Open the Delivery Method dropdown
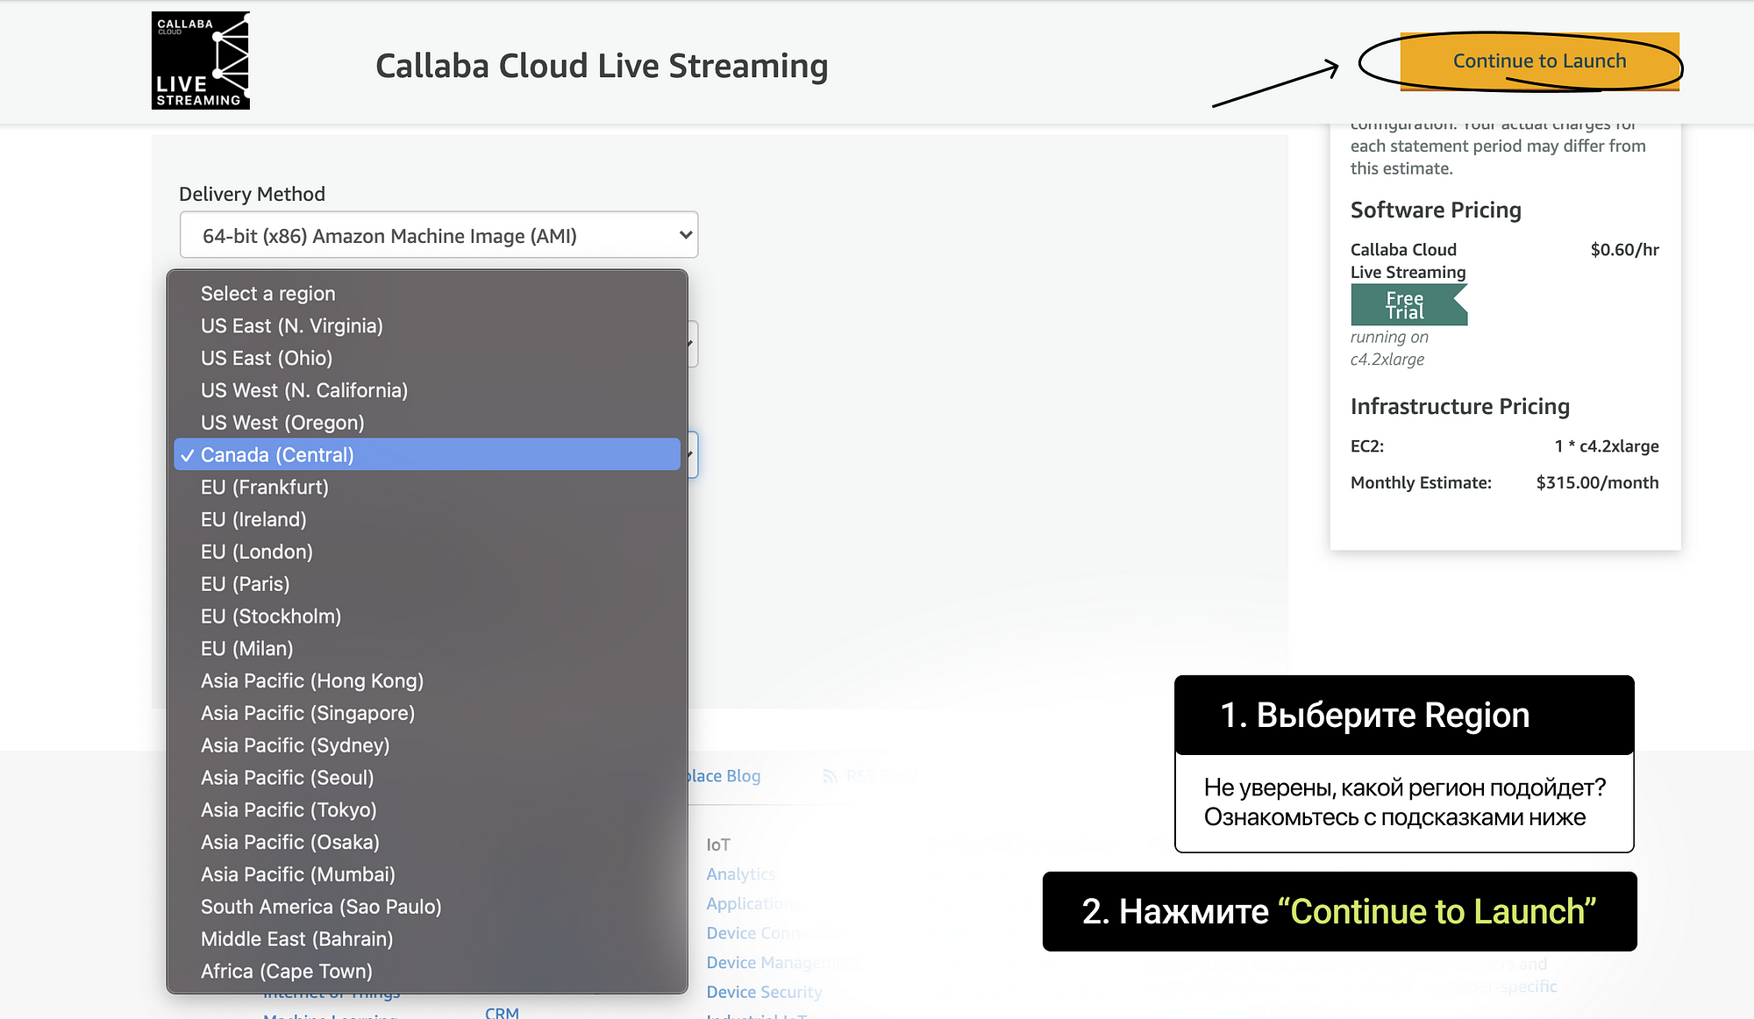Screen dimensions: 1754x1019 pyautogui.click(x=438, y=235)
